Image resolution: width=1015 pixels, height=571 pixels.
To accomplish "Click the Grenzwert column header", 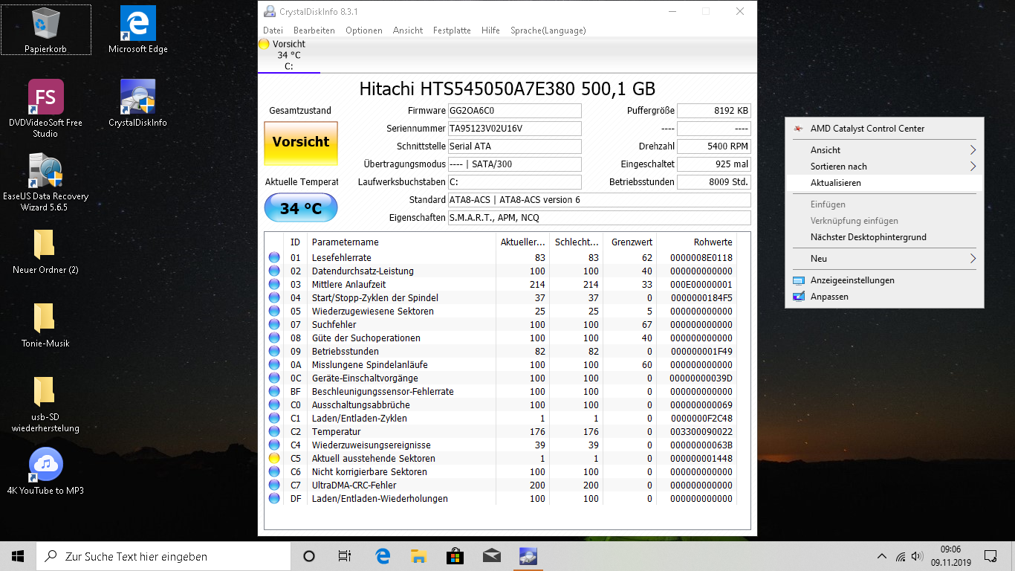I will pyautogui.click(x=630, y=242).
